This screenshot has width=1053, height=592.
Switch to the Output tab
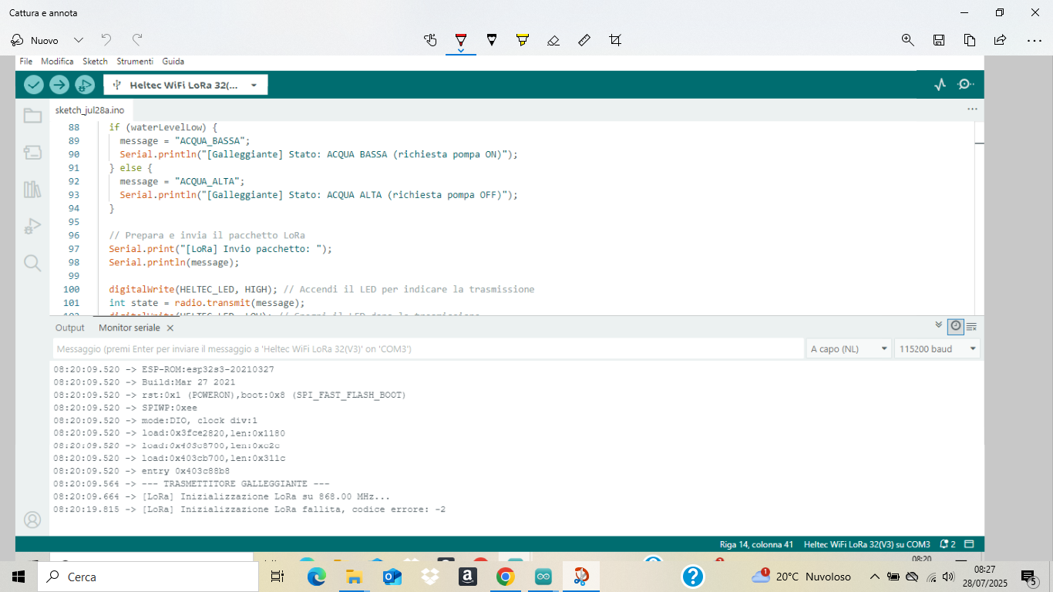(x=70, y=328)
